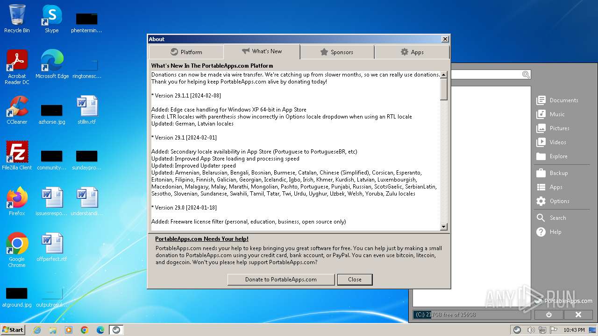The height and width of the screenshot is (336, 598).
Task: Close the About dialog with title bar X
Action: point(445,39)
